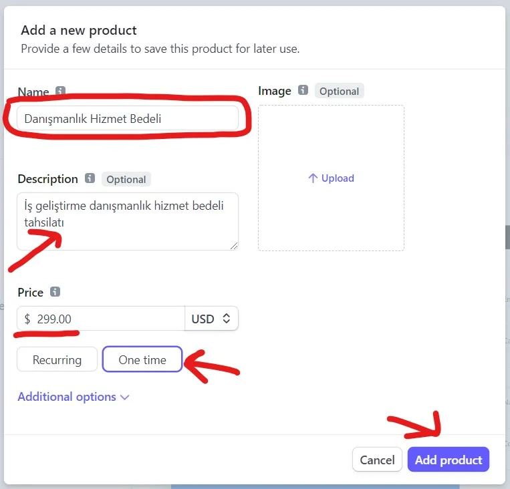This screenshot has width=510, height=489.
Task: Open the USD currency dropdown
Action: click(211, 319)
